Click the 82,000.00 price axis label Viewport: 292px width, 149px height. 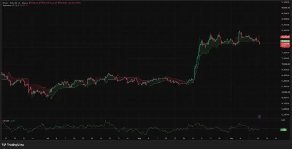286,30
